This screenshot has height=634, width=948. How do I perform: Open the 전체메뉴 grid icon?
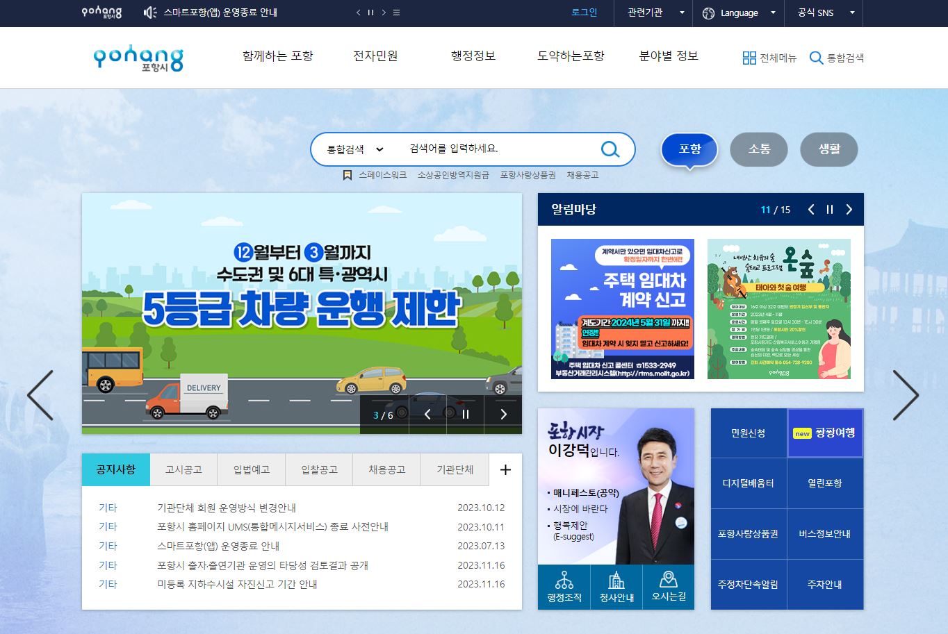pyautogui.click(x=751, y=58)
